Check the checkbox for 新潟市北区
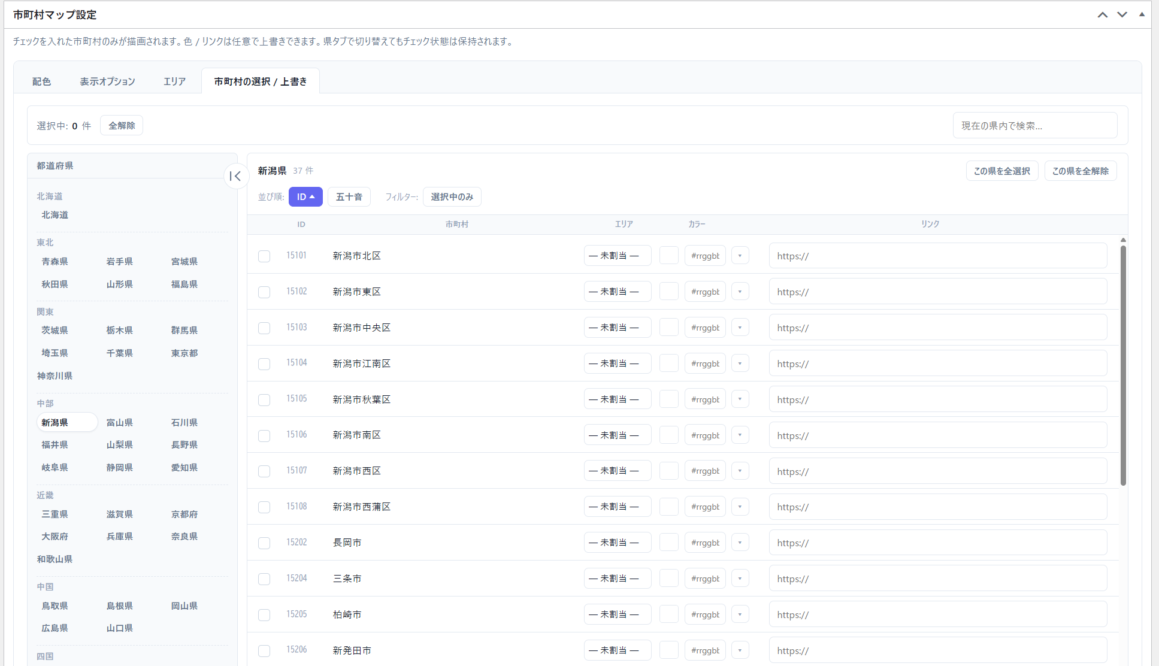The width and height of the screenshot is (1159, 666). (x=264, y=256)
